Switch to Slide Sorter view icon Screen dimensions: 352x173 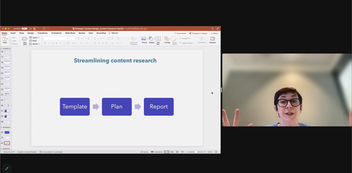click(172, 152)
